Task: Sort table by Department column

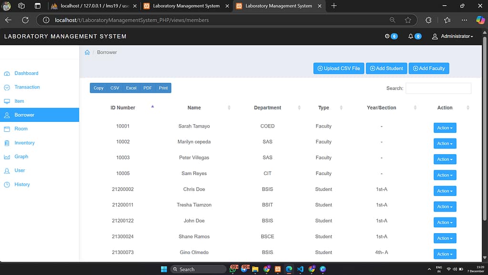Action: pos(267,108)
